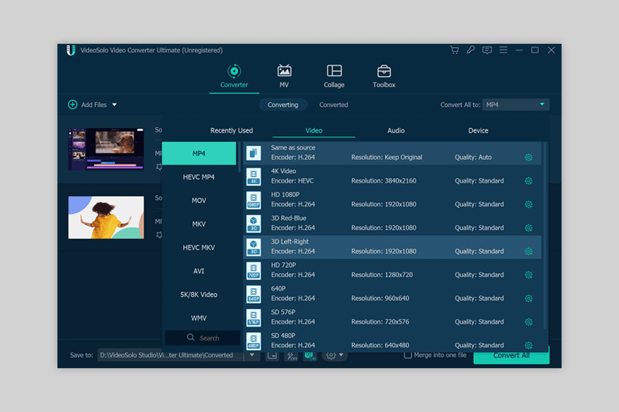
Task: Open the feedback message icon
Action: tap(487, 50)
